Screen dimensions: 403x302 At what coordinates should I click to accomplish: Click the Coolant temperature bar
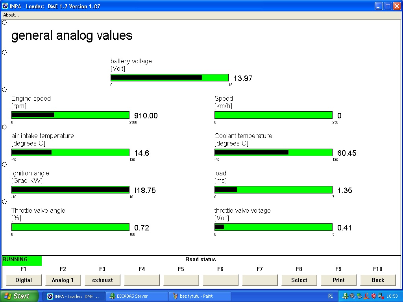tap(274, 152)
